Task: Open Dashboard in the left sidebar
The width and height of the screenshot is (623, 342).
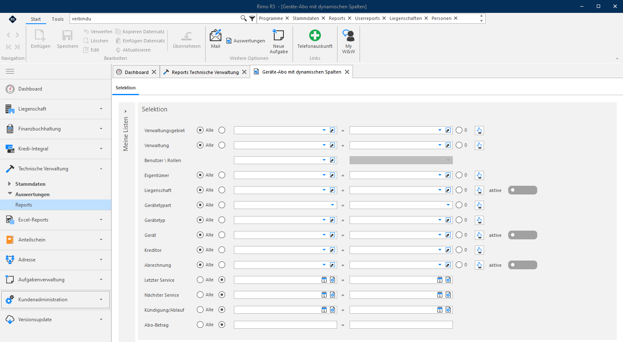Action: [x=56, y=89]
